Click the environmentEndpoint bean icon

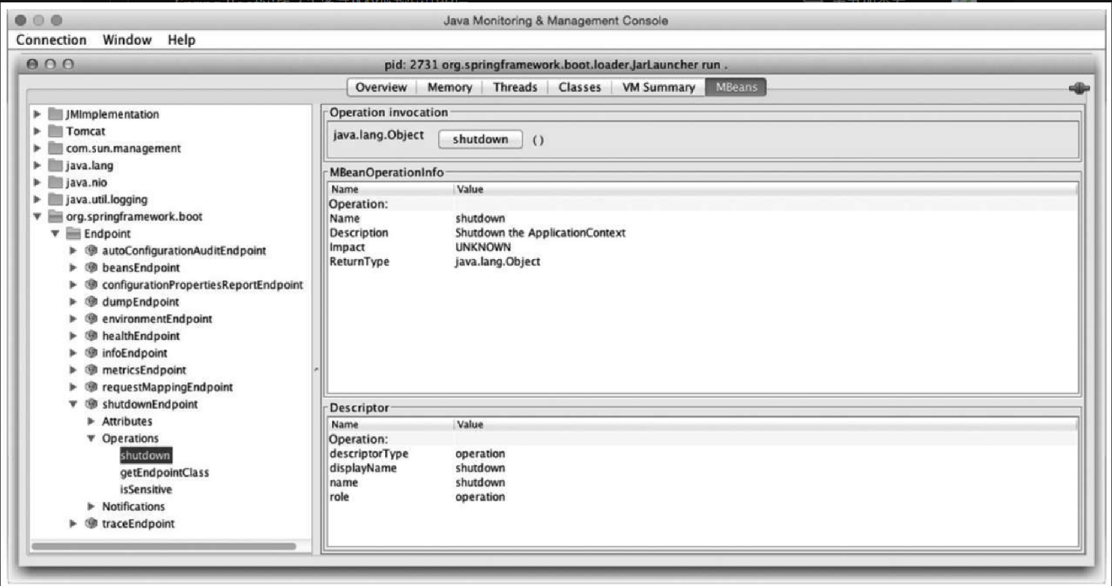tap(91, 318)
